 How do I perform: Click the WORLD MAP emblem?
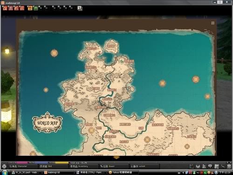[x=47, y=123]
